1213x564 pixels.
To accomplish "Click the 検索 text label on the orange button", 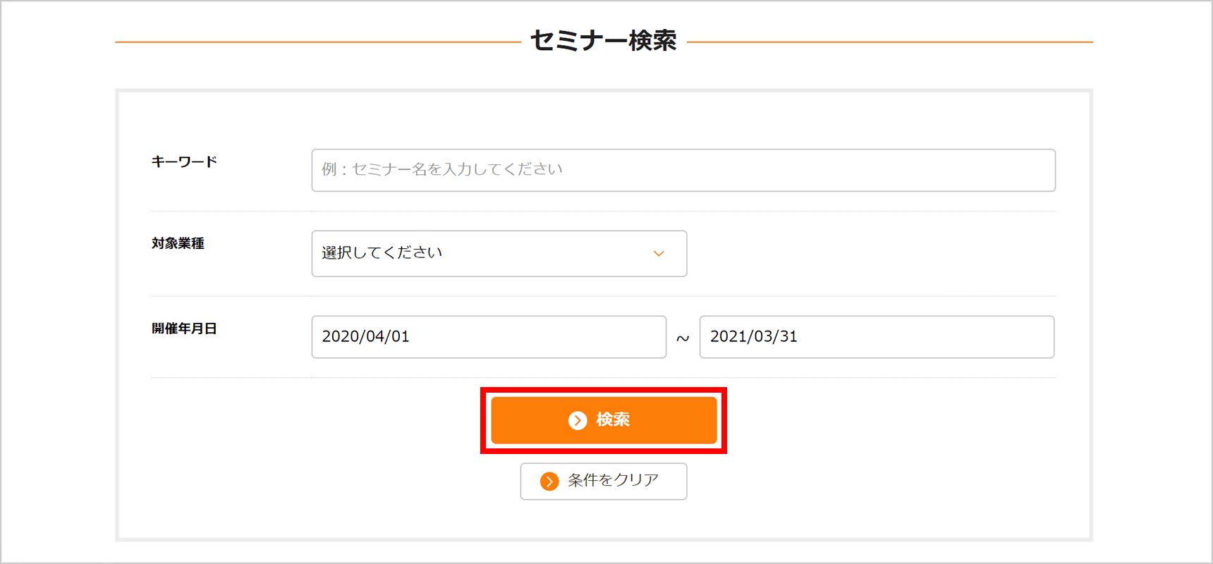I will pos(613,419).
